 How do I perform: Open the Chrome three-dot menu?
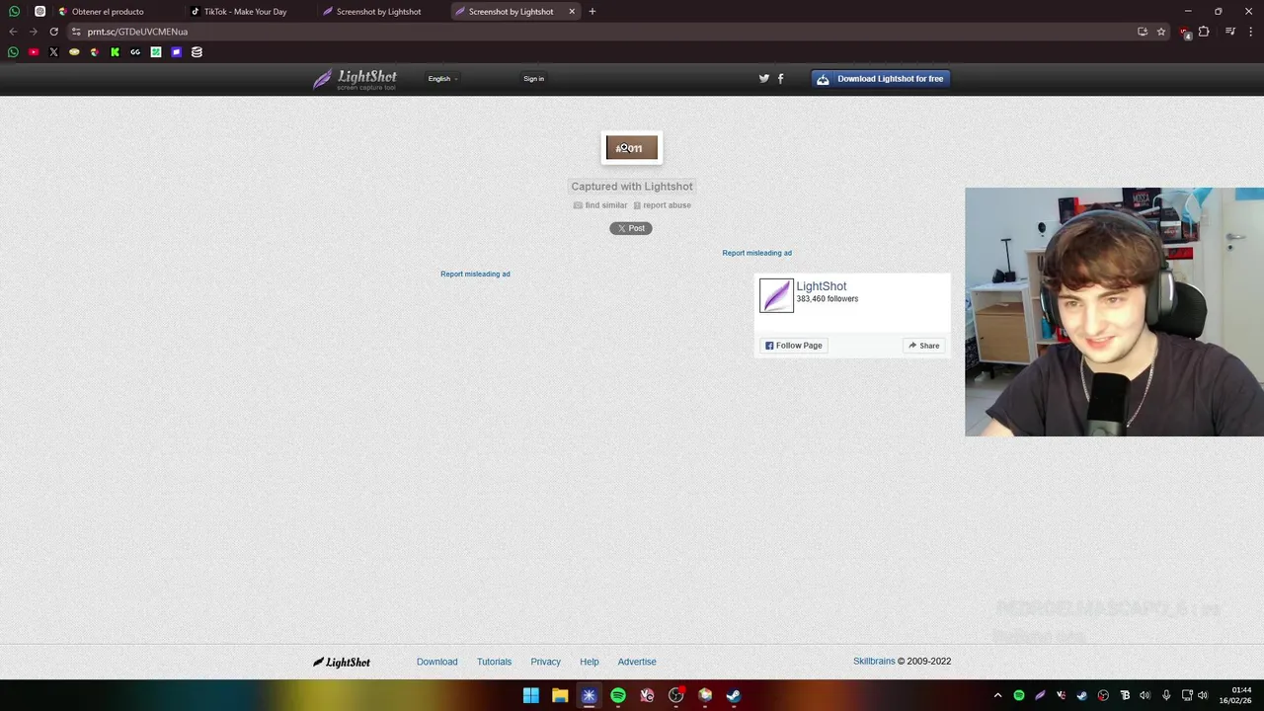[x=1251, y=32]
